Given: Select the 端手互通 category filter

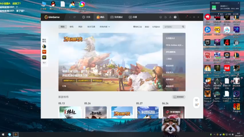Looking at the screenshot, I should pyautogui.click(x=91, y=27).
